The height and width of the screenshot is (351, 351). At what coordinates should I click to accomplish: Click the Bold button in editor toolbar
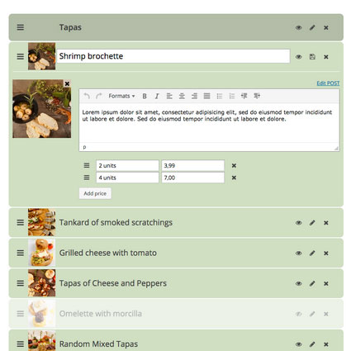pos(145,96)
